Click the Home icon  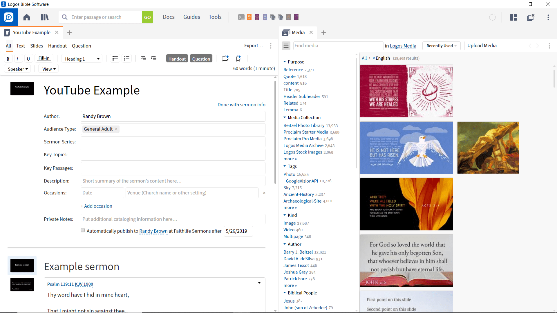coord(27,17)
